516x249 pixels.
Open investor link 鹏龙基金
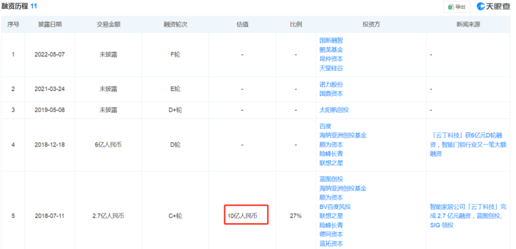(x=331, y=50)
